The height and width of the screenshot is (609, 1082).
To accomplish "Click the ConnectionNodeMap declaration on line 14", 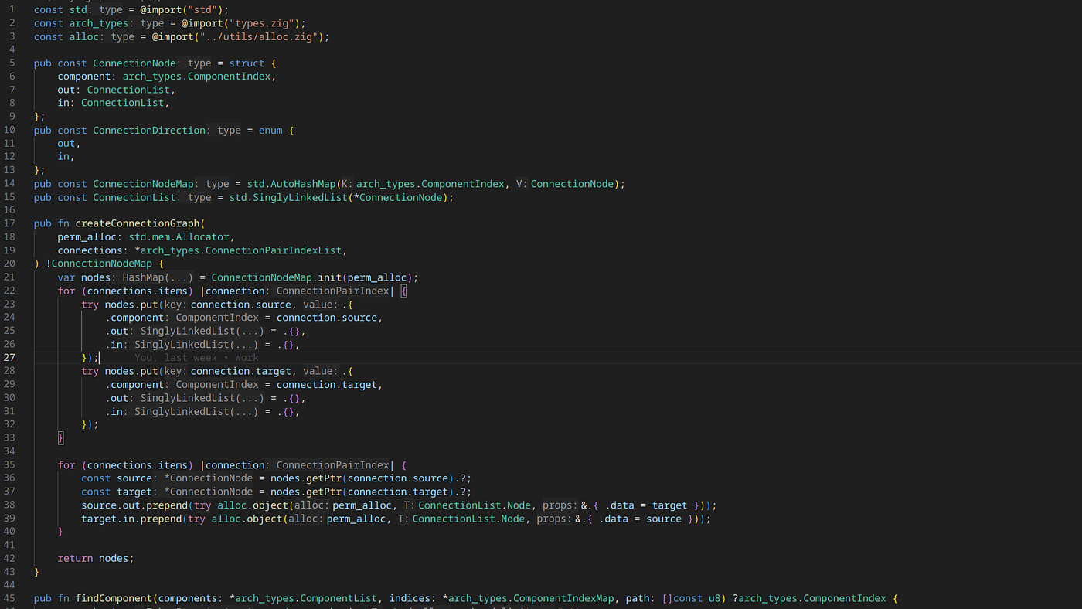I will [x=143, y=183].
